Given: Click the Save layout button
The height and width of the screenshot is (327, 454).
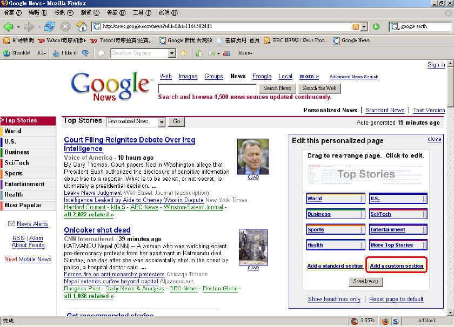Looking at the screenshot, I should coord(365,281).
